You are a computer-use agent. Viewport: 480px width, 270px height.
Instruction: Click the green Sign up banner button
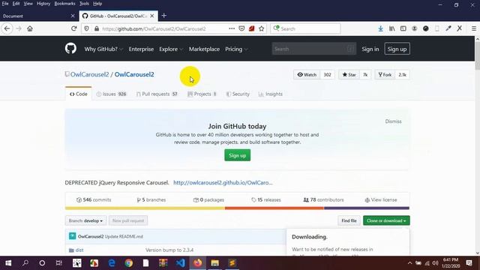coord(237,155)
